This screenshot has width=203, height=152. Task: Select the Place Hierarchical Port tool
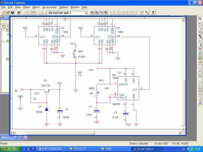[x=200, y=62]
